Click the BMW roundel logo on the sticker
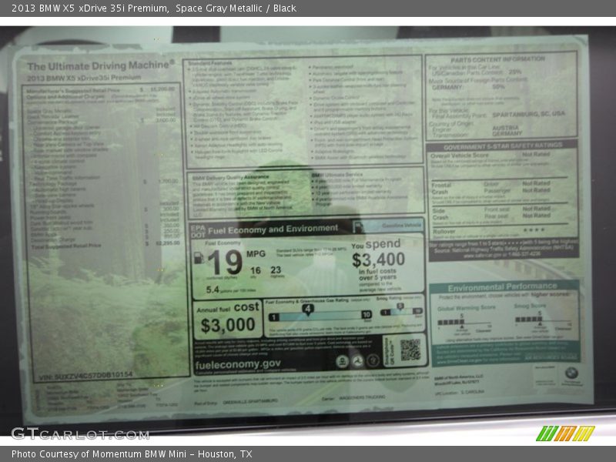Image resolution: width=616 pixels, height=462 pixels. click(571, 373)
